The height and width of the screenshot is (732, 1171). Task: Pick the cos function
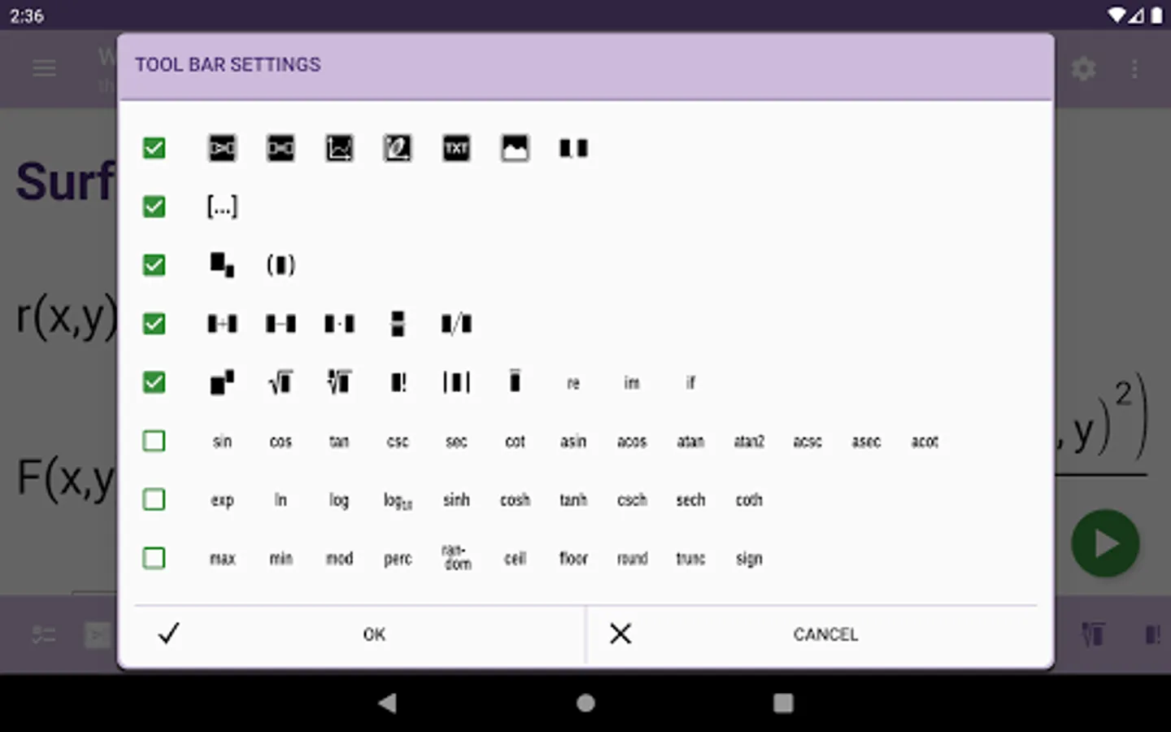point(281,442)
